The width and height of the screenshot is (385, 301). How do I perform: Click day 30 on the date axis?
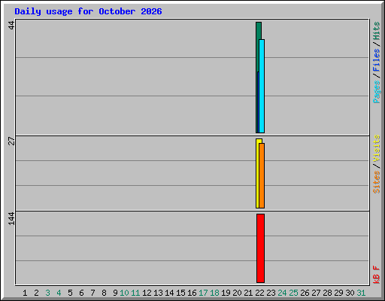tap(350, 293)
